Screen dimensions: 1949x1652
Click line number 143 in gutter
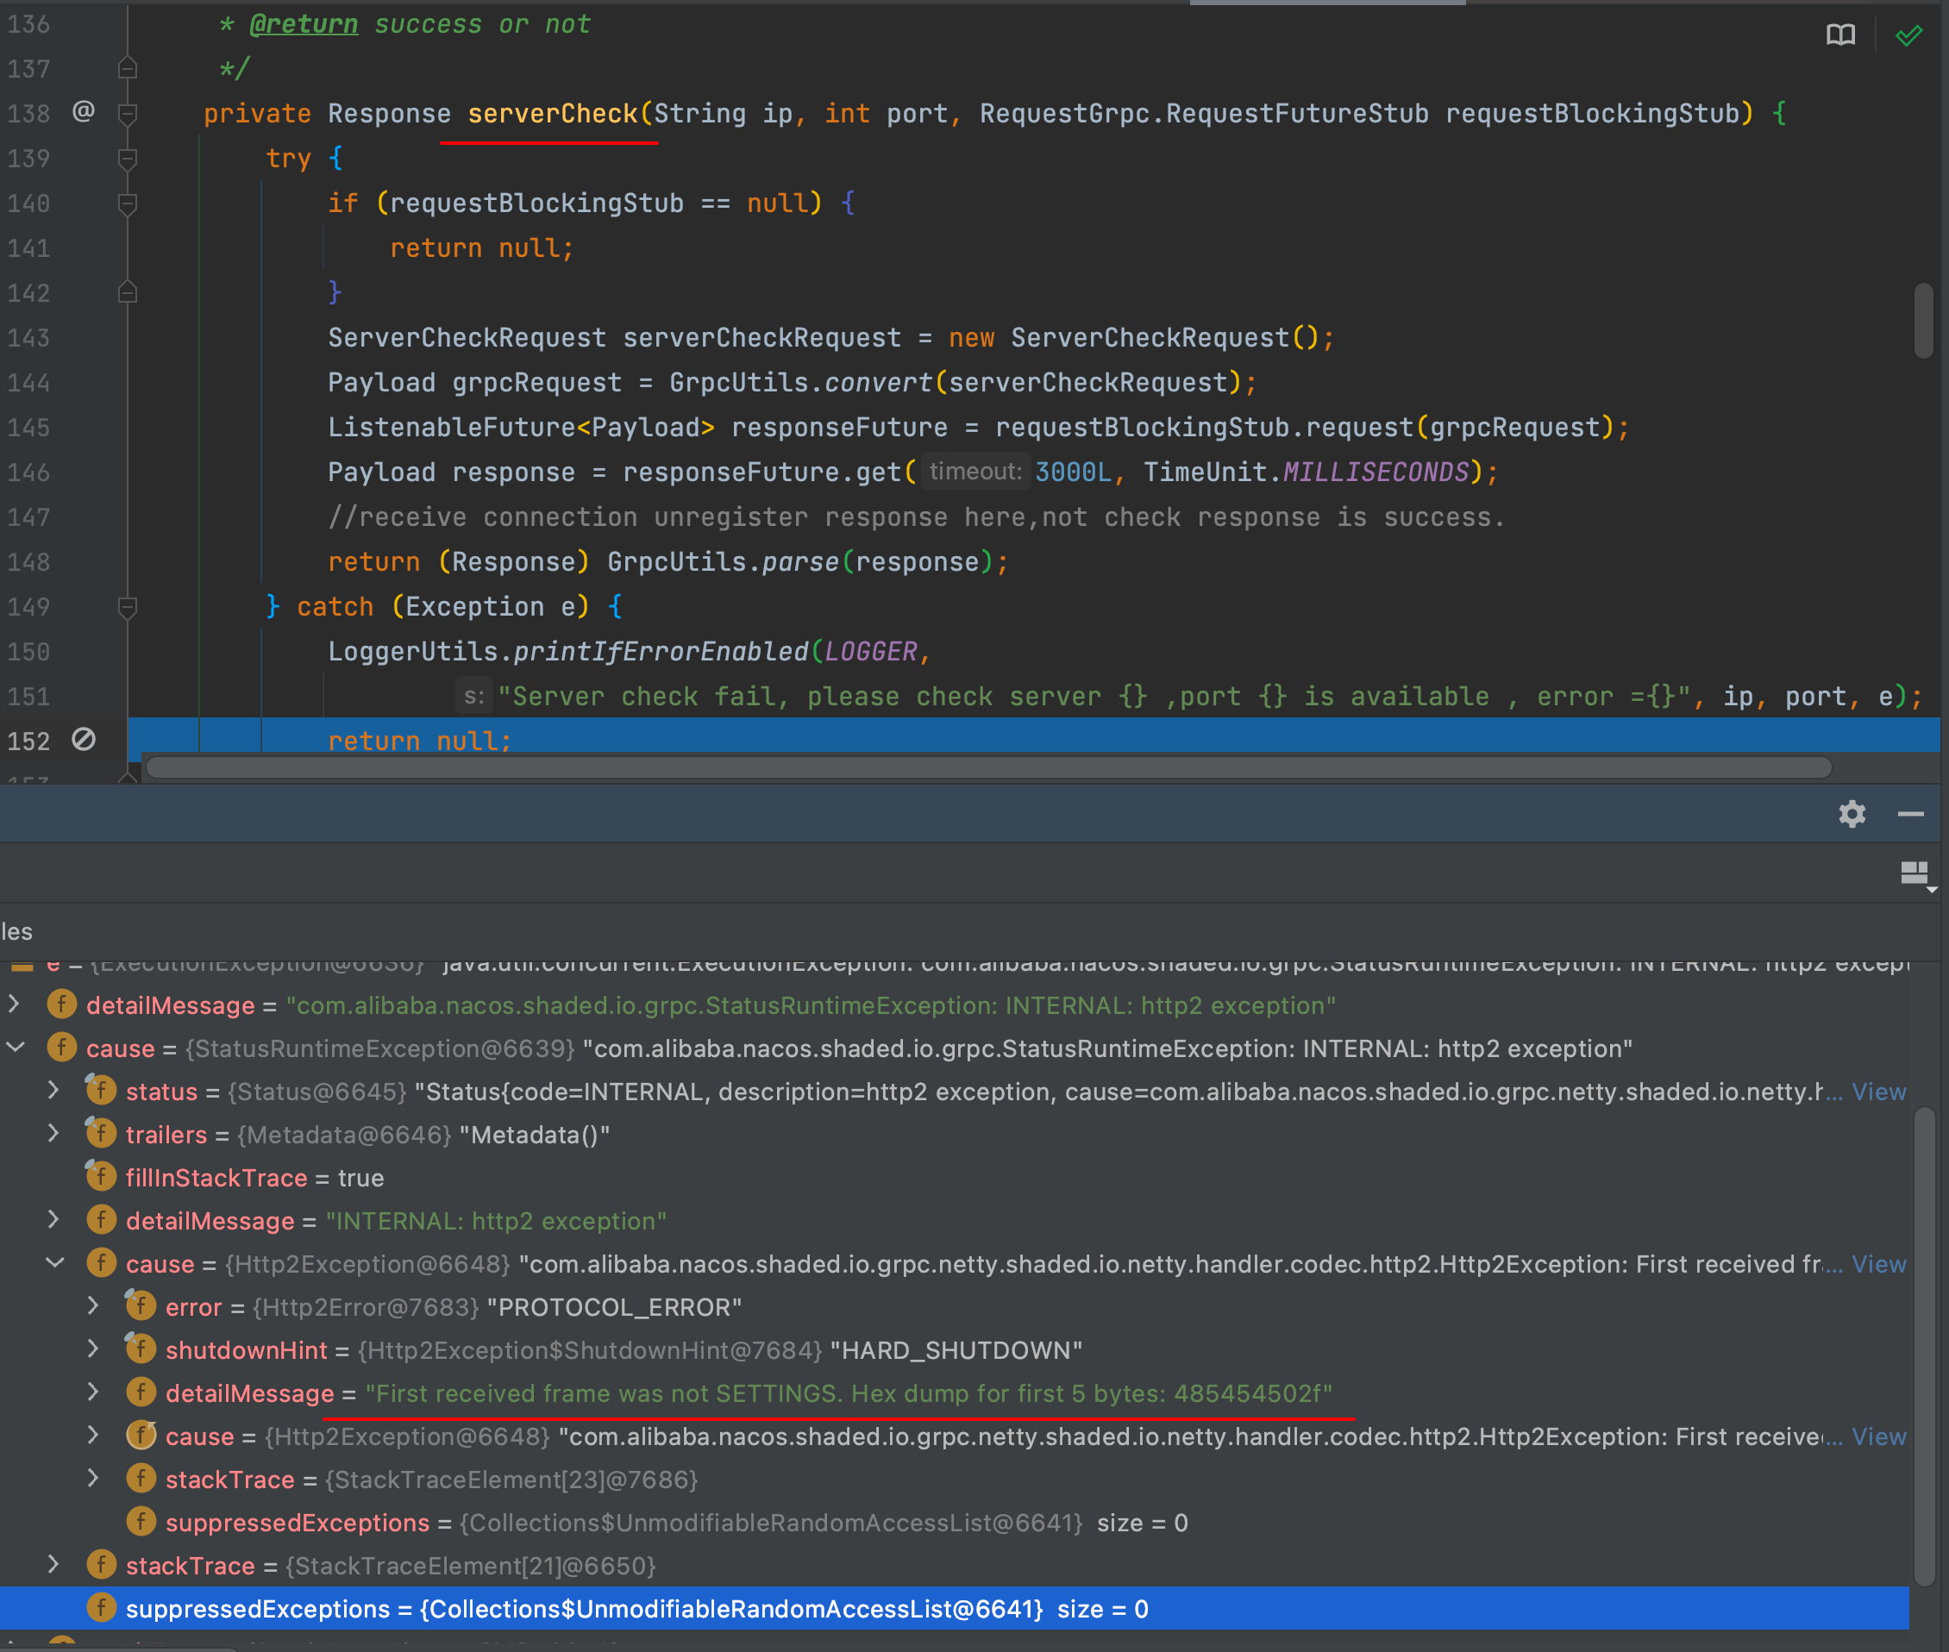pyautogui.click(x=29, y=337)
